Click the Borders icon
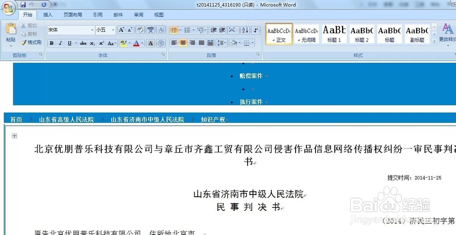This screenshot has height=235, width=456. [246, 43]
